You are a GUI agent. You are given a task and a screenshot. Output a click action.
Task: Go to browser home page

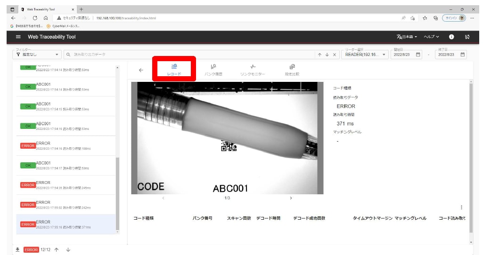tap(46, 18)
